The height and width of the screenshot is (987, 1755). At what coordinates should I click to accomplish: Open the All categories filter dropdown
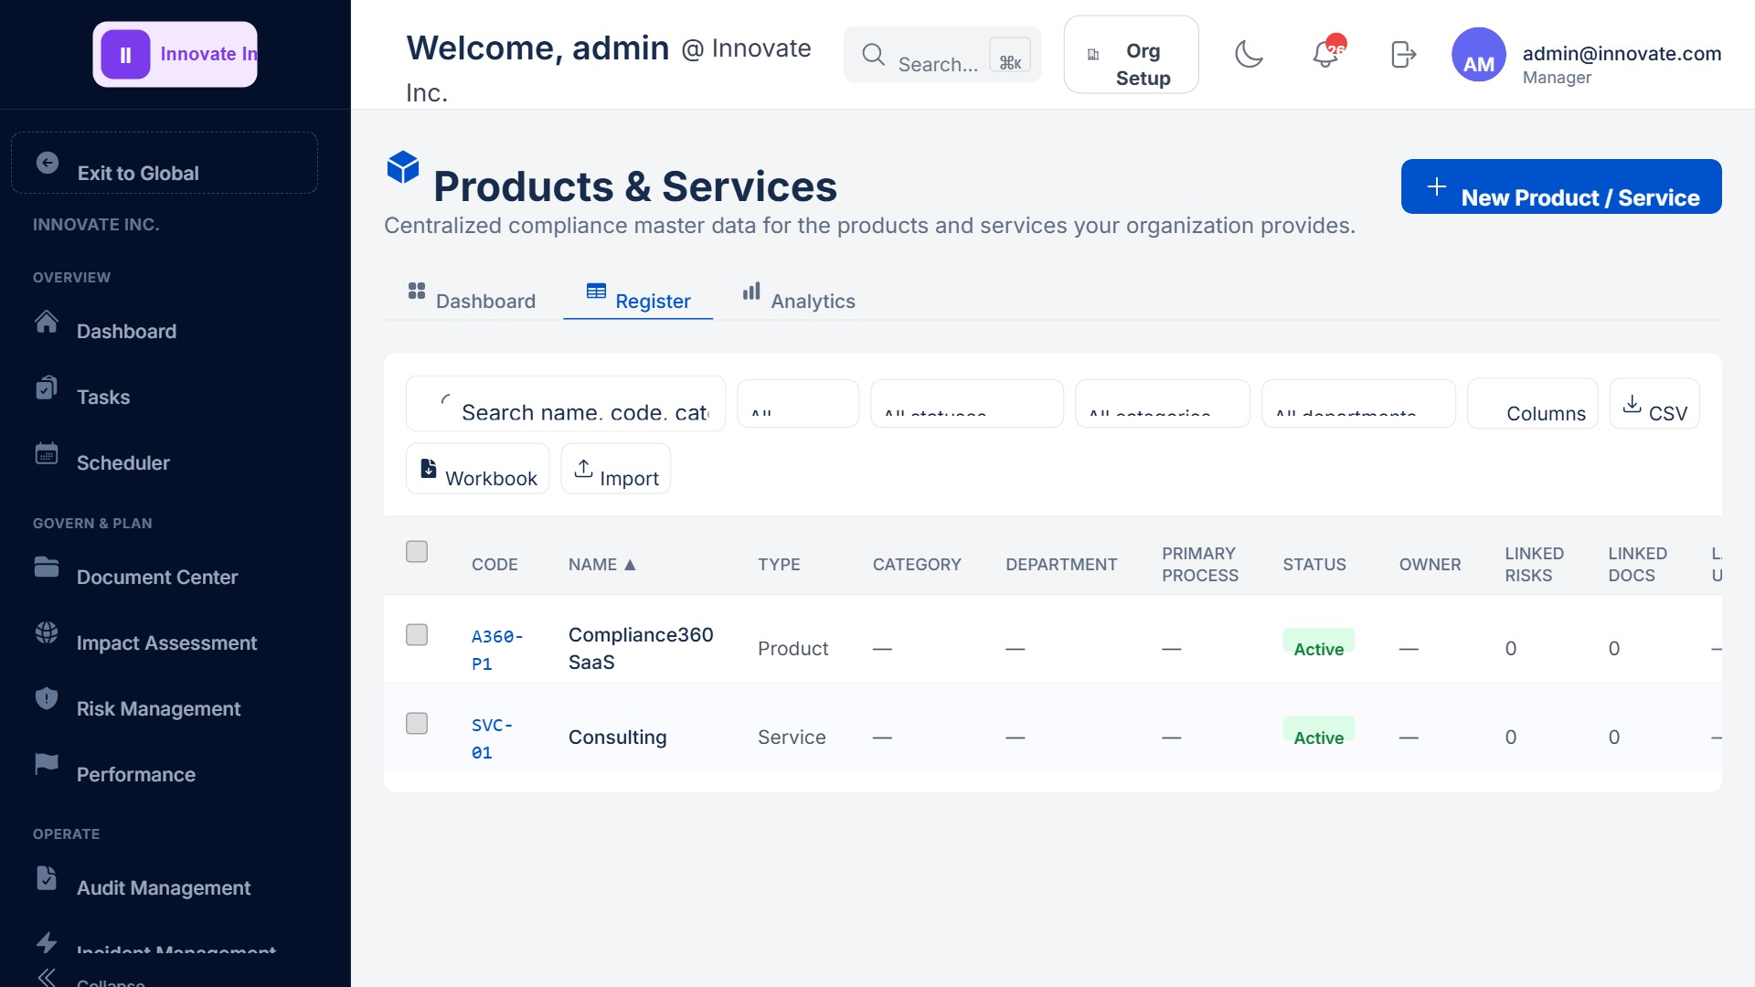[1163, 403]
